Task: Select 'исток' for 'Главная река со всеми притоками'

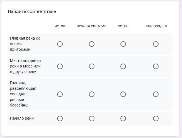Action: tap(60, 44)
